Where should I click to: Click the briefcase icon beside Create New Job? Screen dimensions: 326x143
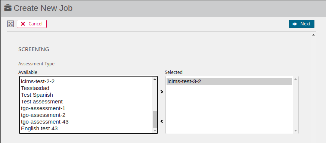coord(8,8)
